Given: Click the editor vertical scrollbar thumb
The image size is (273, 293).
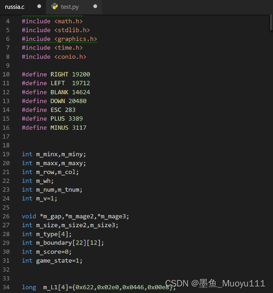Looking at the screenshot, I should click(271, 22).
